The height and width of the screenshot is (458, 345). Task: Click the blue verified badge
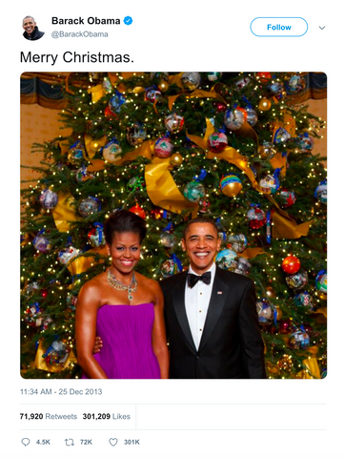[x=128, y=21]
